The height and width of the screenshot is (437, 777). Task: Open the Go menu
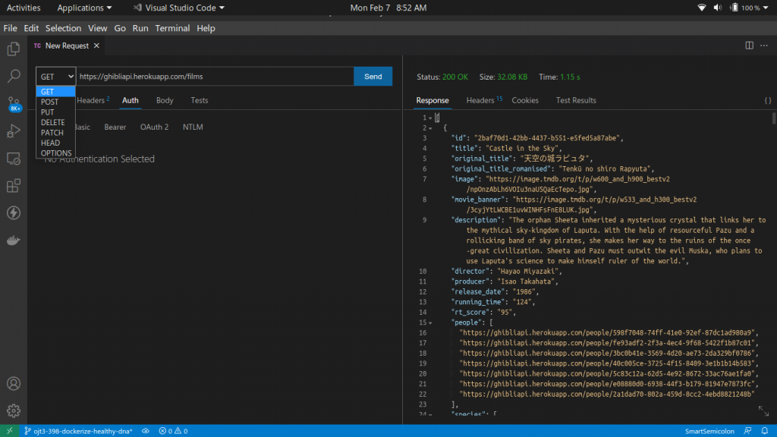tap(120, 28)
